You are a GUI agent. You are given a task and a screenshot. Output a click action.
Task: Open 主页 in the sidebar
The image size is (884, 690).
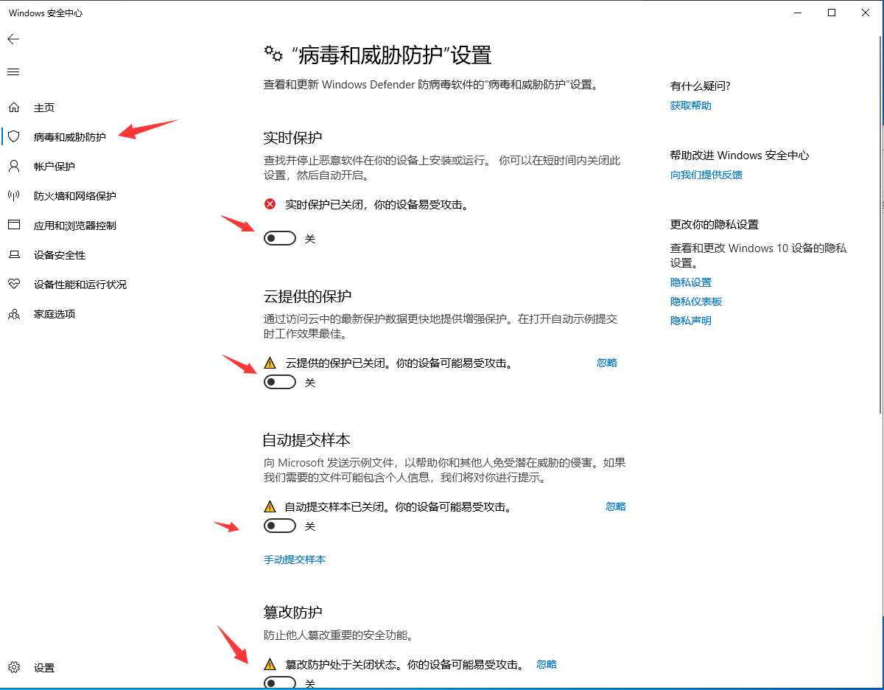pos(44,108)
